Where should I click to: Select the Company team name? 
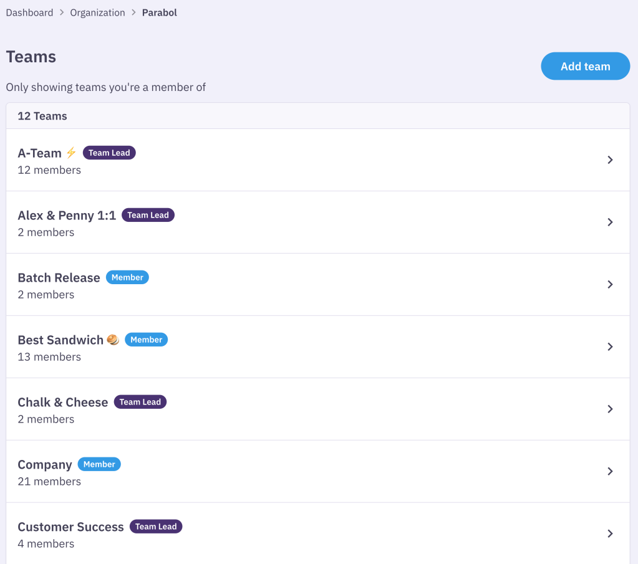coord(45,464)
